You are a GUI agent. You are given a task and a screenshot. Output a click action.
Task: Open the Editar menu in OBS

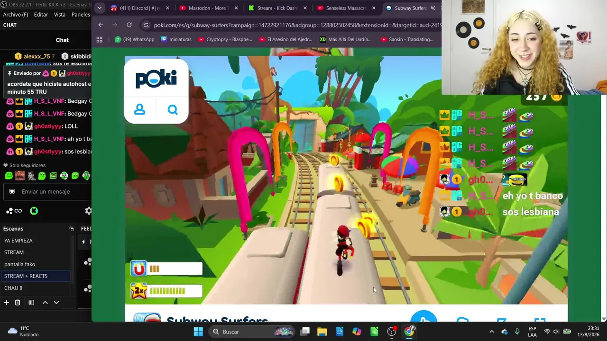coord(41,15)
